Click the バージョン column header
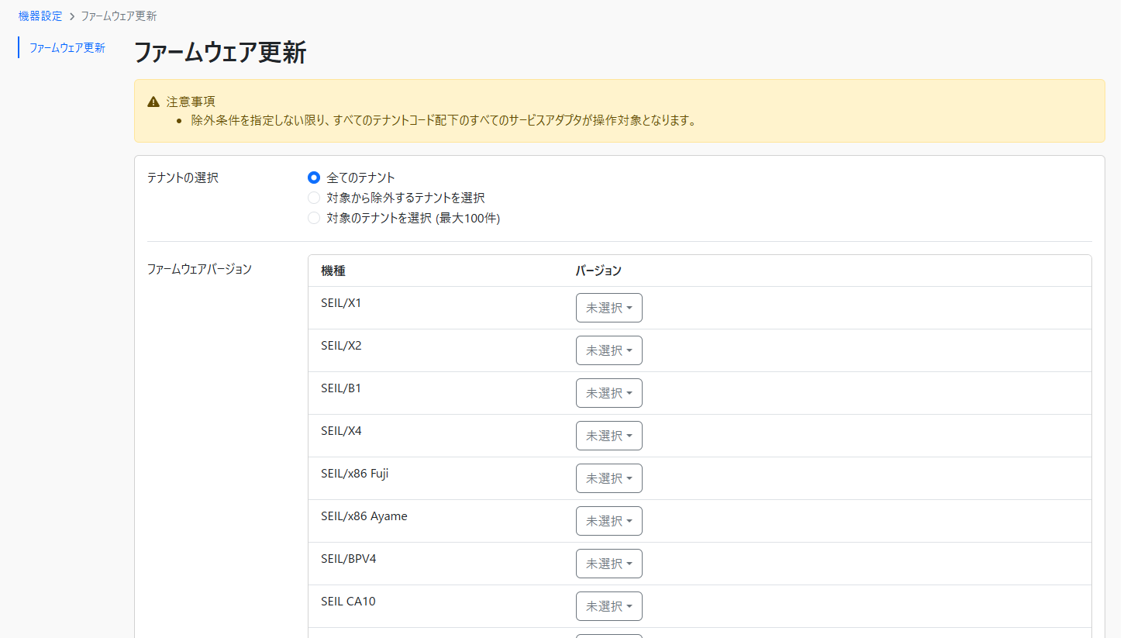This screenshot has height=638, width=1134. tap(598, 271)
